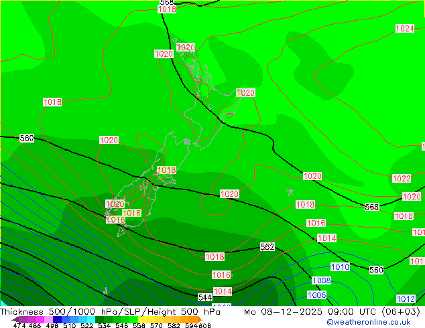Click the 1022 isobar label
The width and height of the screenshot is (425, 328).
pyautogui.click(x=402, y=178)
